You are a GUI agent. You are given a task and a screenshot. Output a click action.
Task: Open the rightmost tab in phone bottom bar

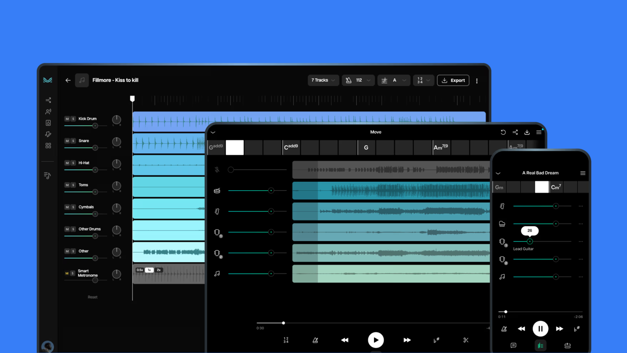click(568, 345)
